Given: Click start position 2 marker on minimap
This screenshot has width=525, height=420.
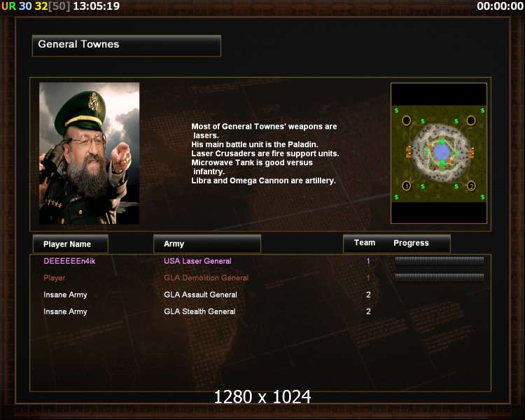Looking at the screenshot, I should [471, 186].
